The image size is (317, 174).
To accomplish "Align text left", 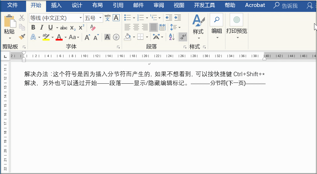I will (x=127, y=27).
